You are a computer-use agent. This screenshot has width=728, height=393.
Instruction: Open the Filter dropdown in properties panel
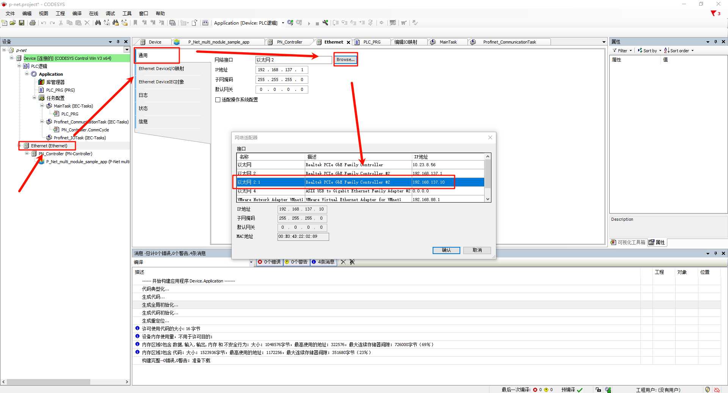tap(623, 51)
